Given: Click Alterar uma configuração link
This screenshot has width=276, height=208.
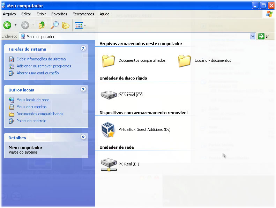Looking at the screenshot, I should coord(37,73).
